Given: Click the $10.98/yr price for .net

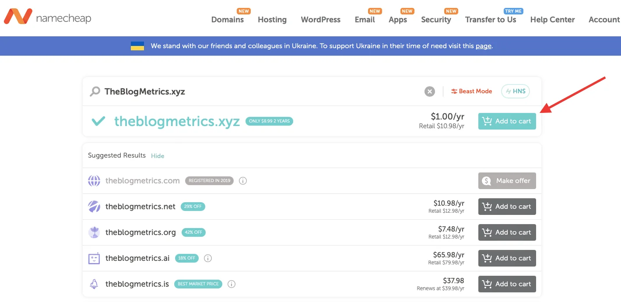Looking at the screenshot, I should click(x=449, y=203).
